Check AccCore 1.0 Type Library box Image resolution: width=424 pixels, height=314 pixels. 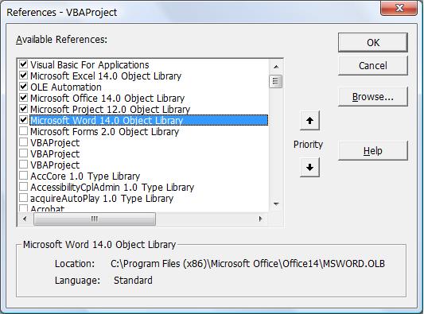point(24,176)
